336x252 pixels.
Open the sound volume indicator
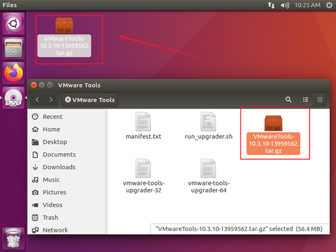coord(285,5)
